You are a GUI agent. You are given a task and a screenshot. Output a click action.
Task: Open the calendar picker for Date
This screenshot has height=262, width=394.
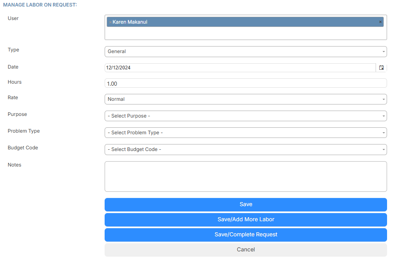(381, 67)
